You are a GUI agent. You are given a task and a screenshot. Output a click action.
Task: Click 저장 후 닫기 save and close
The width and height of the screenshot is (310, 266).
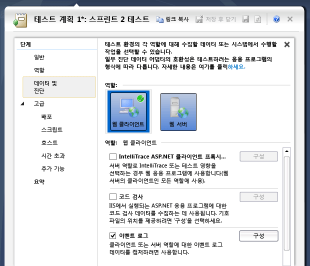tap(215, 19)
